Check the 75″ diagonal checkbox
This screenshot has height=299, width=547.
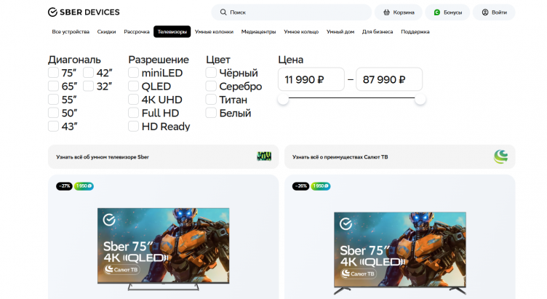pyautogui.click(x=53, y=73)
